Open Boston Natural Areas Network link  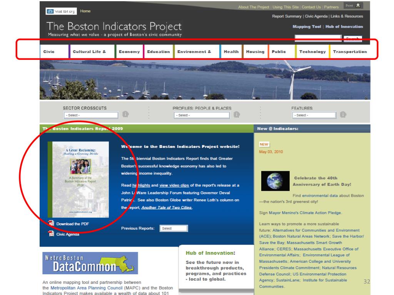coord(301,236)
